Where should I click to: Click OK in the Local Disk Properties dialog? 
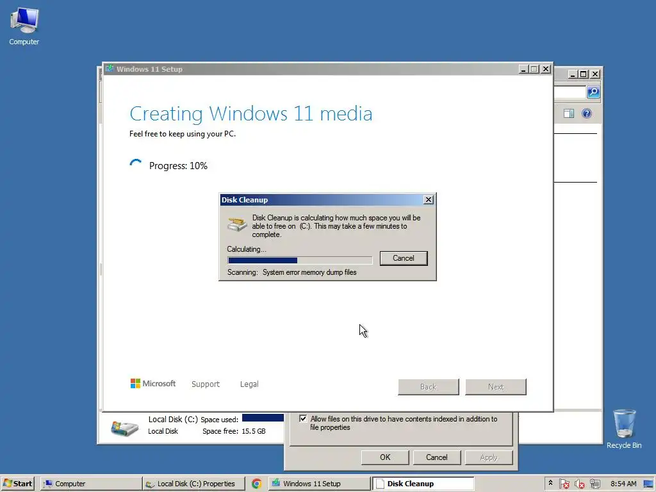coord(385,457)
